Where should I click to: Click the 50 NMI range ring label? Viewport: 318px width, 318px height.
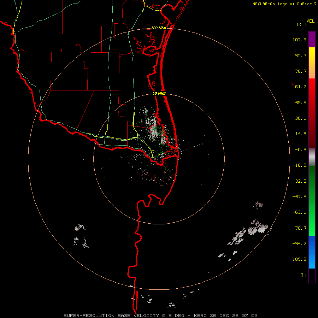(159, 94)
